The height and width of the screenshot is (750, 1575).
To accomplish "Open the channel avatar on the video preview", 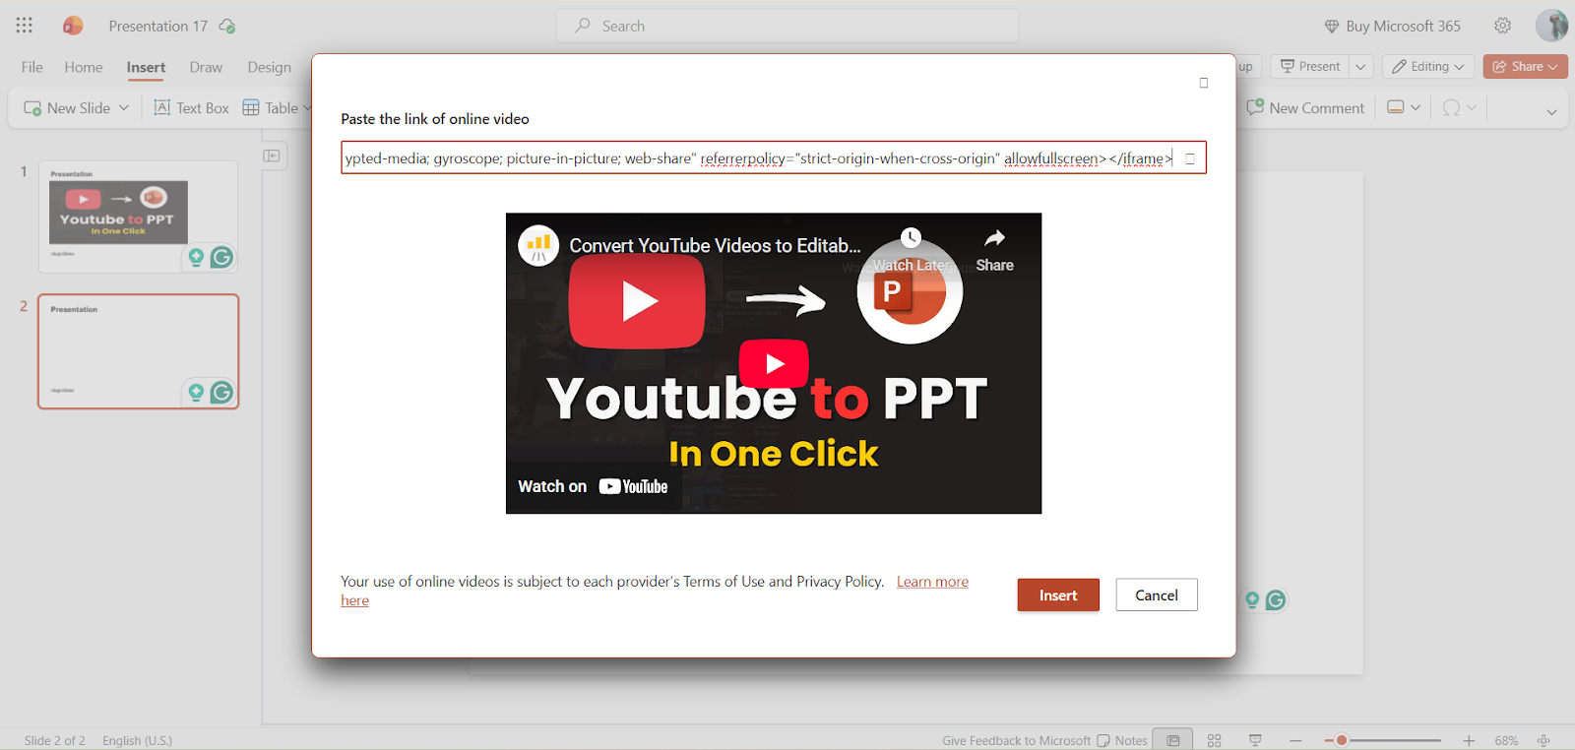I will (538, 246).
